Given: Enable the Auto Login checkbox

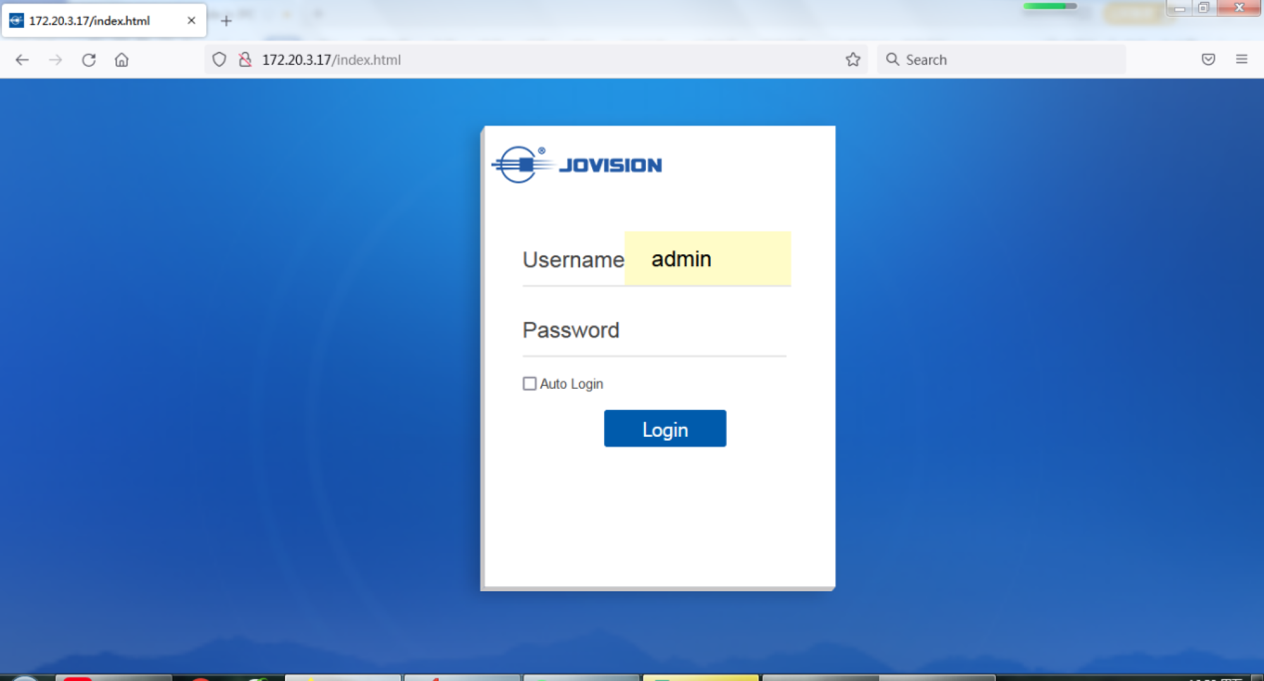Looking at the screenshot, I should 530,384.
